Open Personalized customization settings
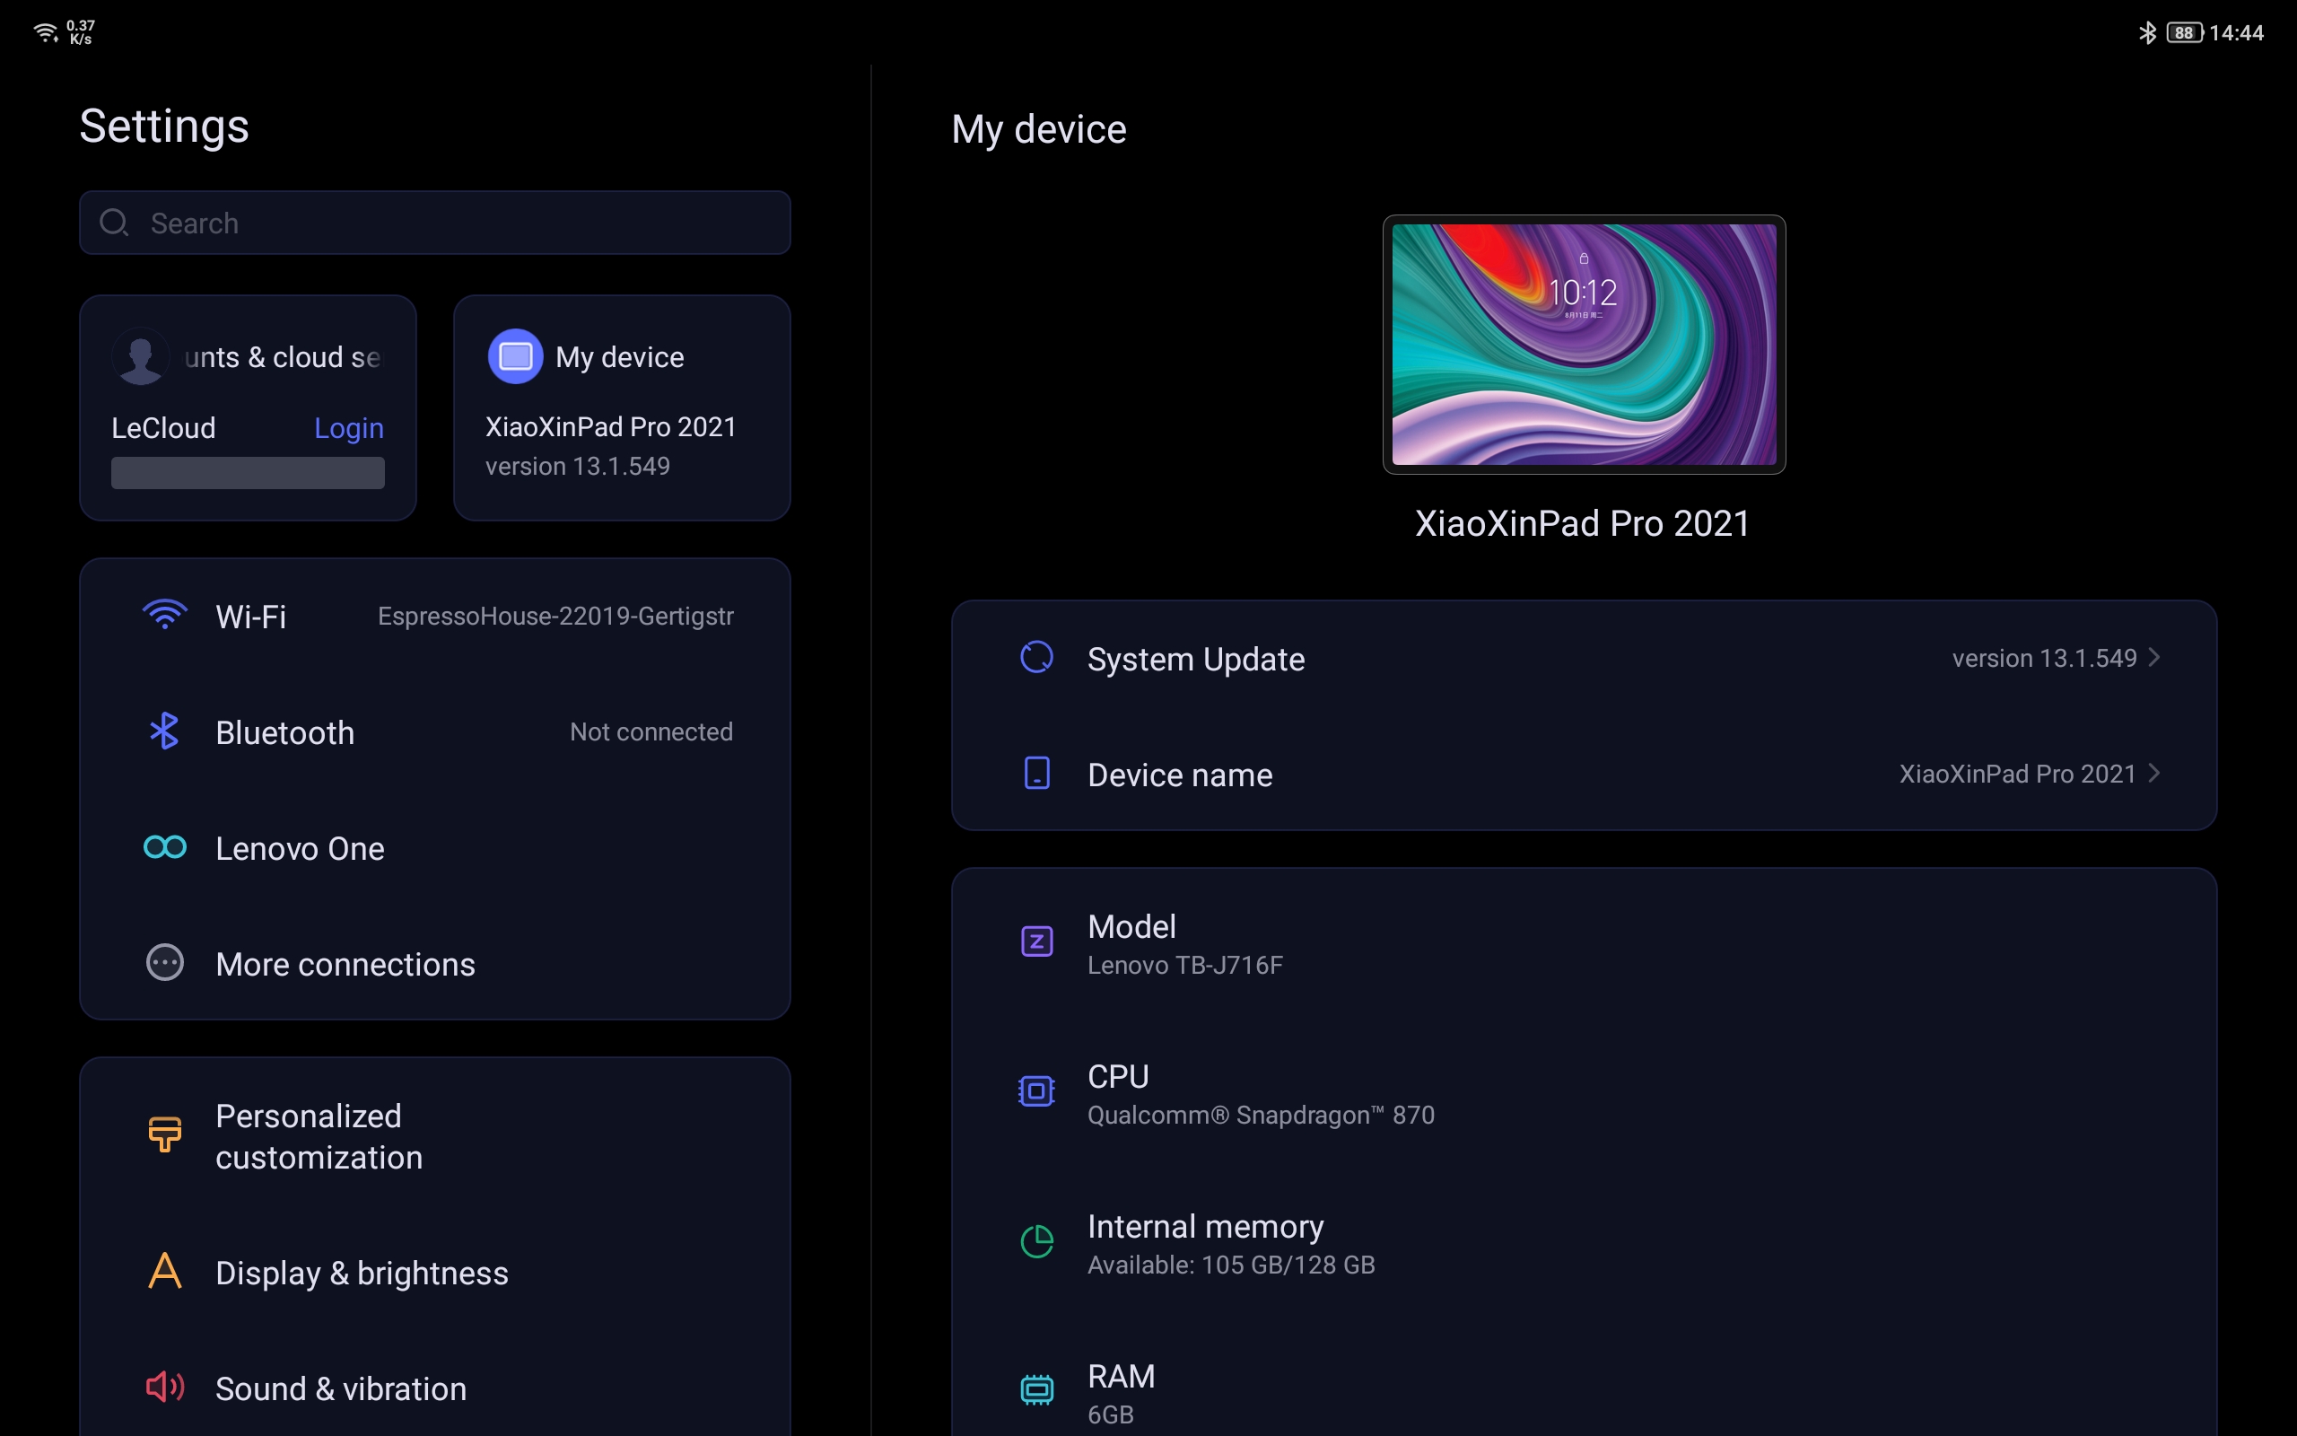The height and width of the screenshot is (1436, 2297). click(x=434, y=1136)
